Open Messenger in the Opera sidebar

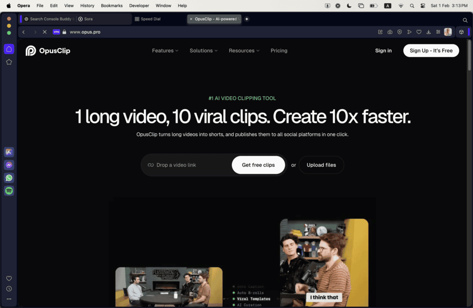coord(9,165)
